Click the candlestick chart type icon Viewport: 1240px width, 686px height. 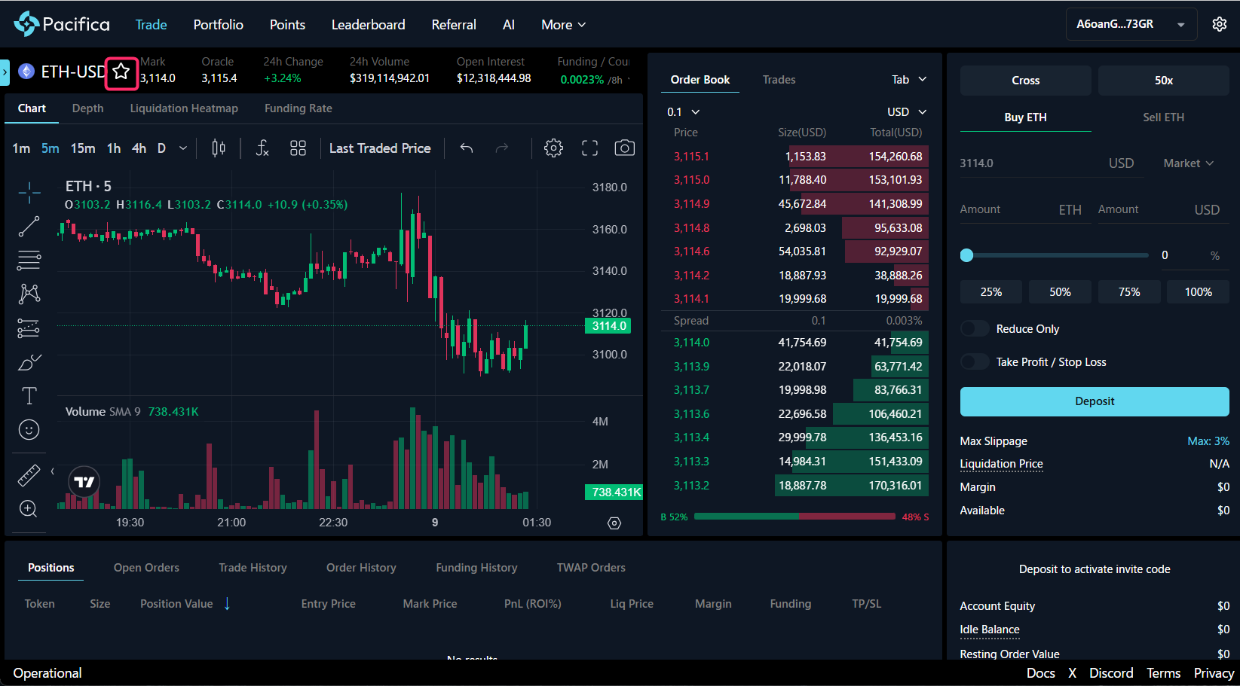(x=219, y=148)
